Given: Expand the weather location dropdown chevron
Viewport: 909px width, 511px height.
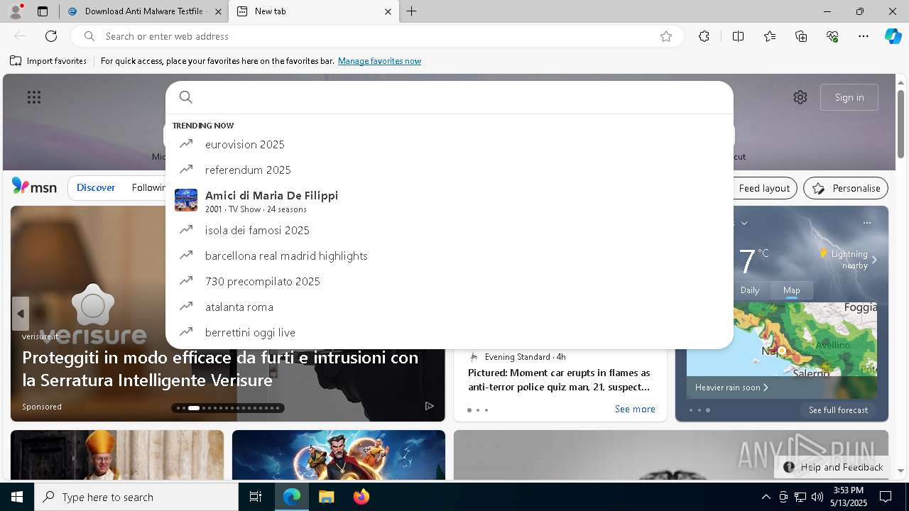Looking at the screenshot, I should tap(744, 223).
